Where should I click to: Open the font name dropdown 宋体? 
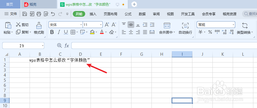pyautogui.click(x=81, y=25)
